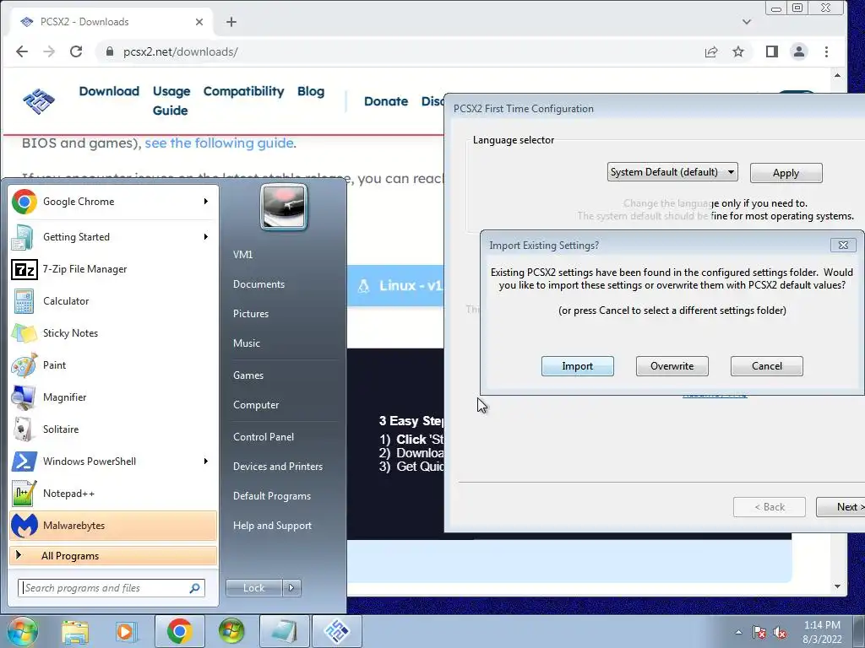Click the Chrome address bar URL
The image size is (865, 648).
(181, 51)
